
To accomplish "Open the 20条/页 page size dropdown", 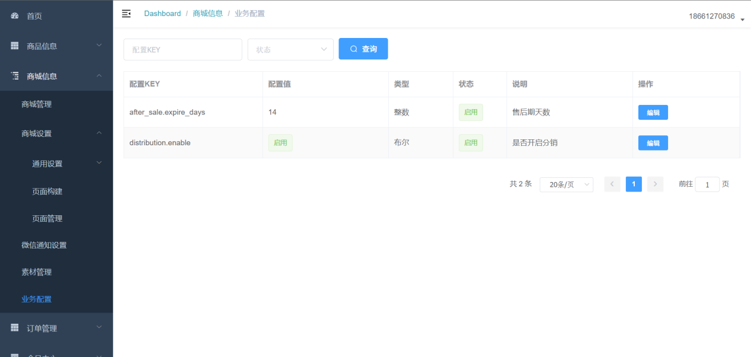I will click(x=566, y=184).
